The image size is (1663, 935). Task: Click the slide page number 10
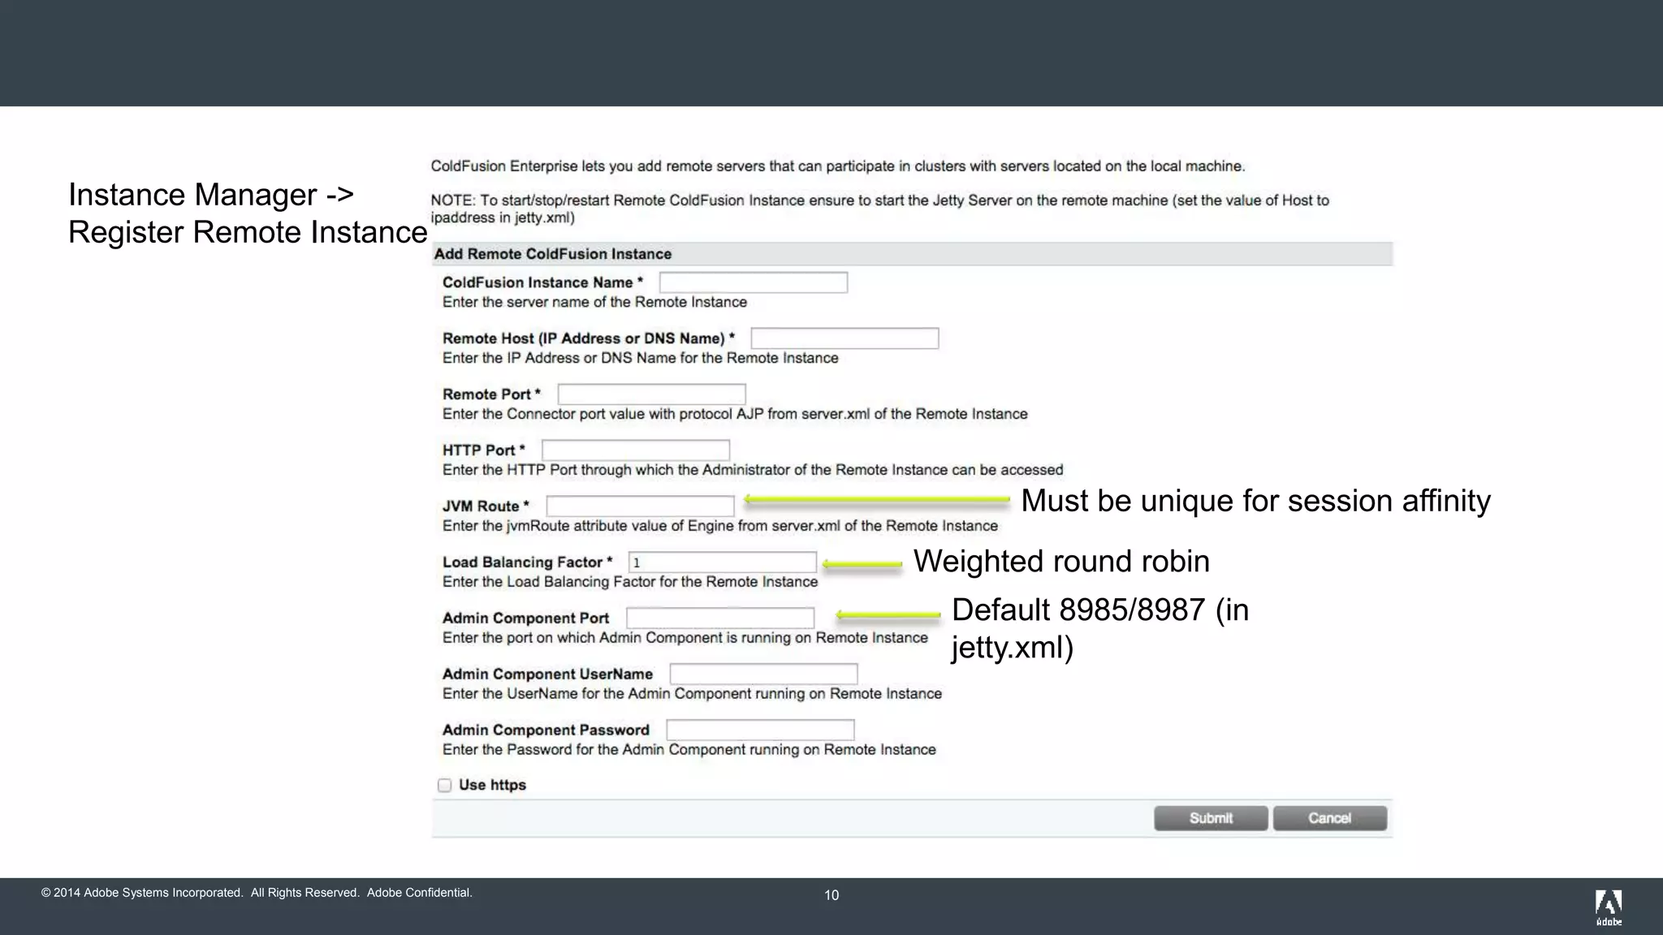[831, 895]
